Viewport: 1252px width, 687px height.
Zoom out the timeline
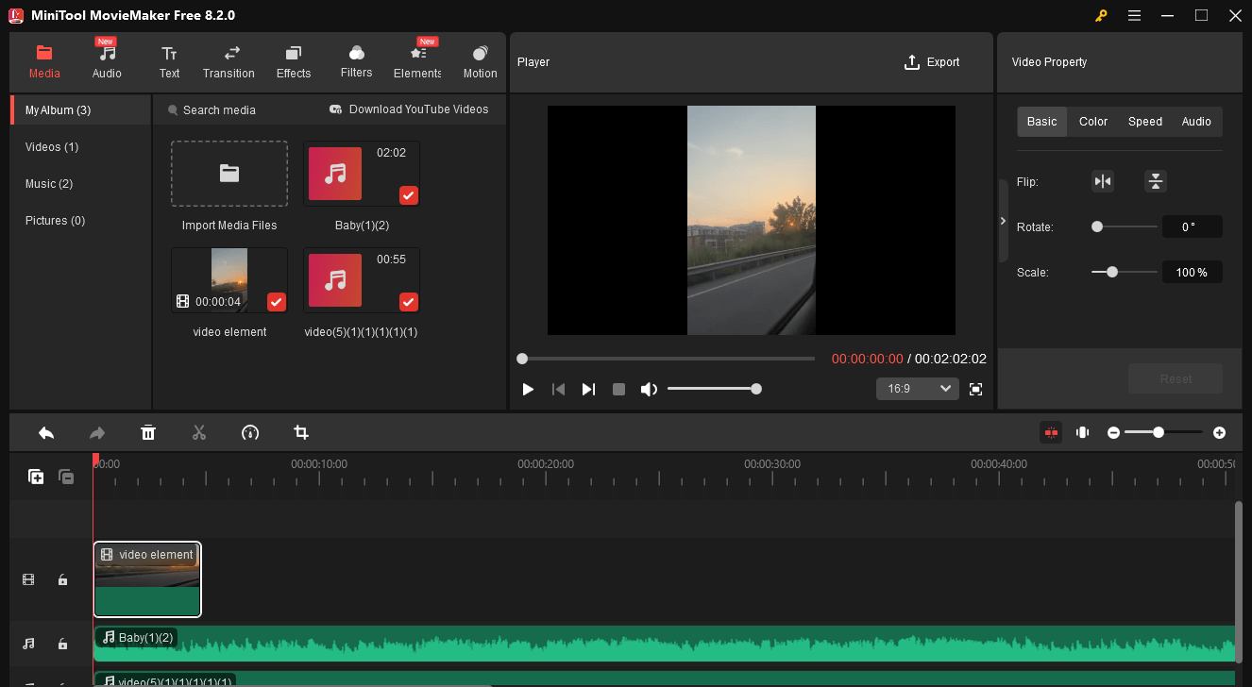pos(1114,432)
